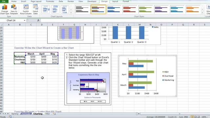
Task: Click the April axis label in chart
Action: pos(124,74)
